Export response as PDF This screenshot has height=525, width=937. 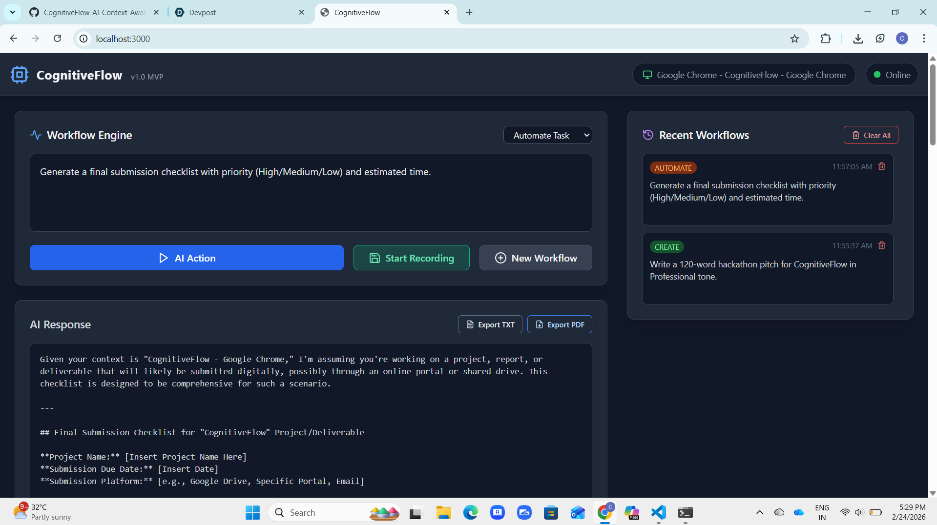tap(560, 324)
